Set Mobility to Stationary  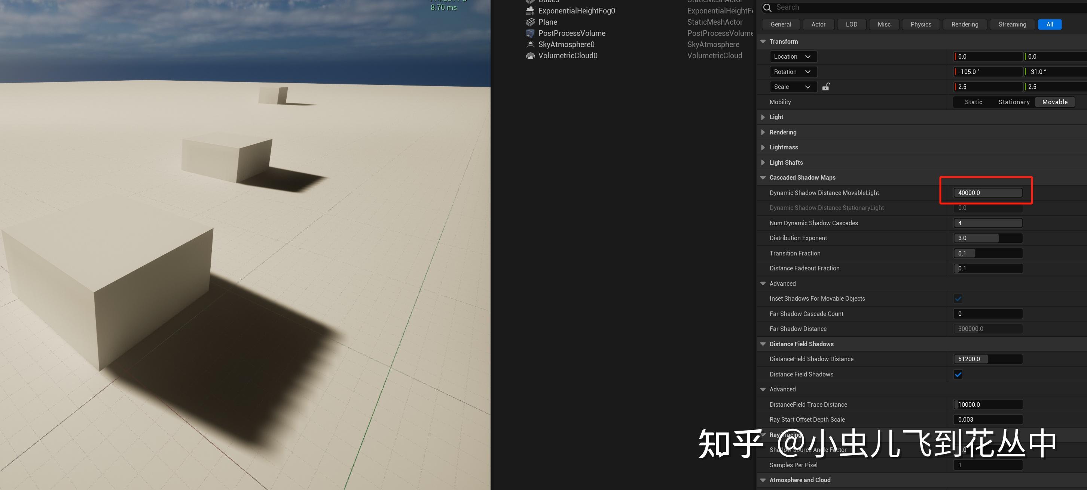[x=1014, y=102]
